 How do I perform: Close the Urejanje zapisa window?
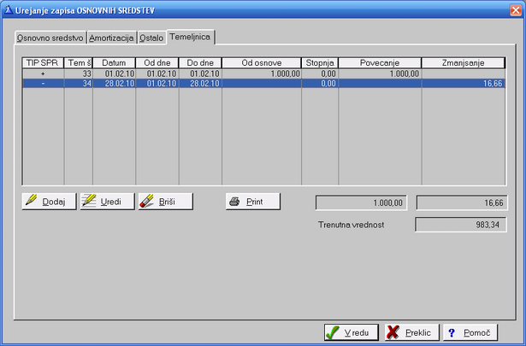[516, 10]
